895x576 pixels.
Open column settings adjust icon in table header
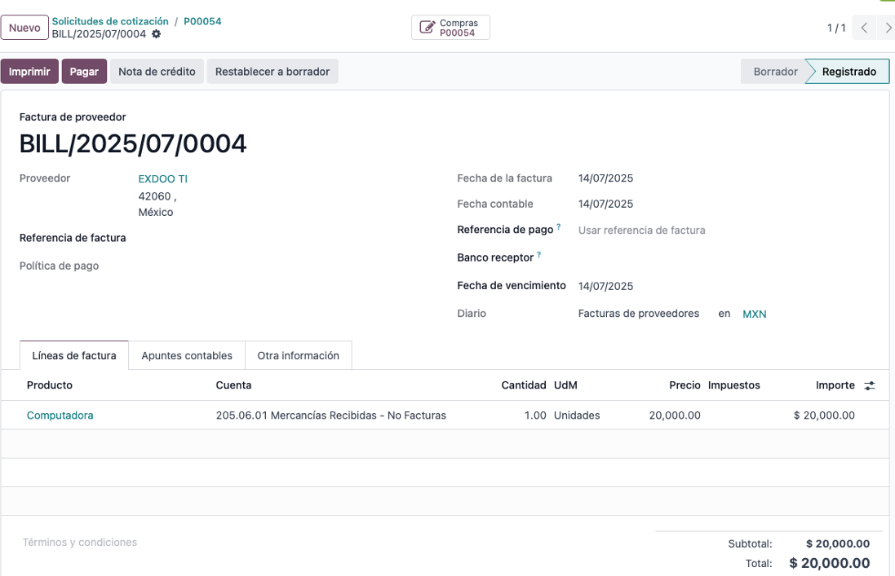pyautogui.click(x=870, y=385)
